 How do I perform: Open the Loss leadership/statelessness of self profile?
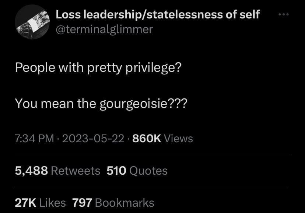[x=157, y=15]
